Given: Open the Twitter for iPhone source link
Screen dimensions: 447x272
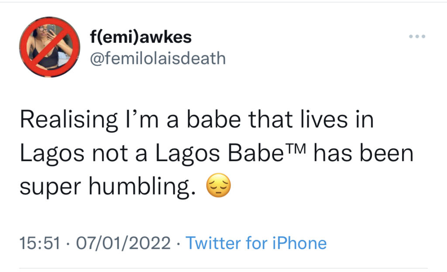Looking at the screenshot, I should (256, 243).
